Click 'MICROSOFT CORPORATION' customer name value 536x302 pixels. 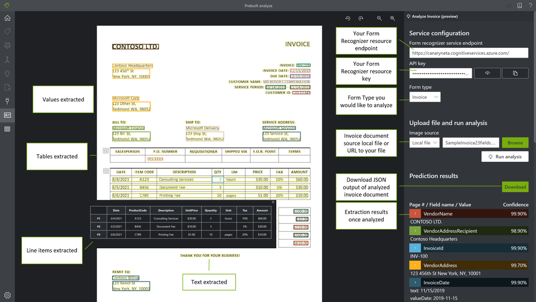coord(287,82)
